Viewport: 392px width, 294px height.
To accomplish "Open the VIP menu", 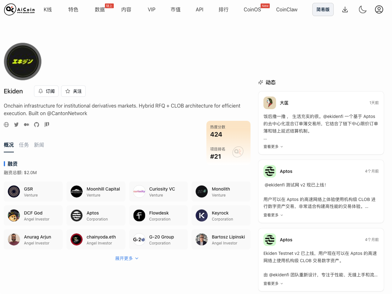I will click(152, 9).
